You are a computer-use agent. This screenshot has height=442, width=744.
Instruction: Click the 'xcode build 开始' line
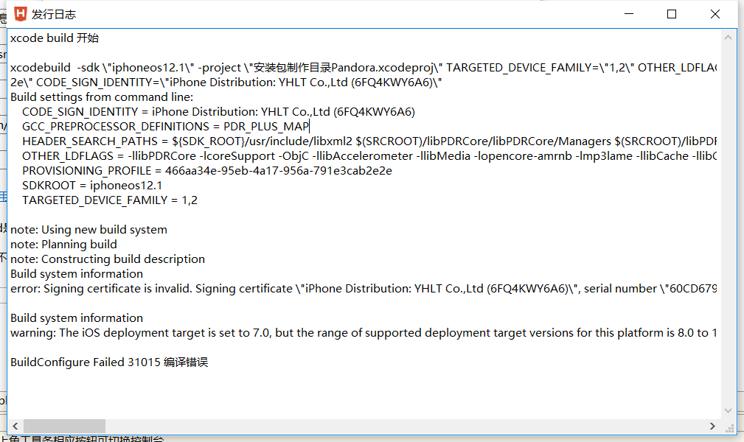pyautogui.click(x=55, y=38)
